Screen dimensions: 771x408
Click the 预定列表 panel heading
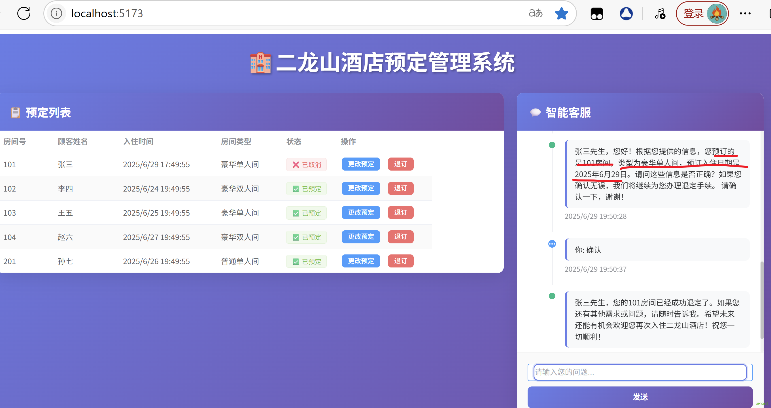point(48,112)
